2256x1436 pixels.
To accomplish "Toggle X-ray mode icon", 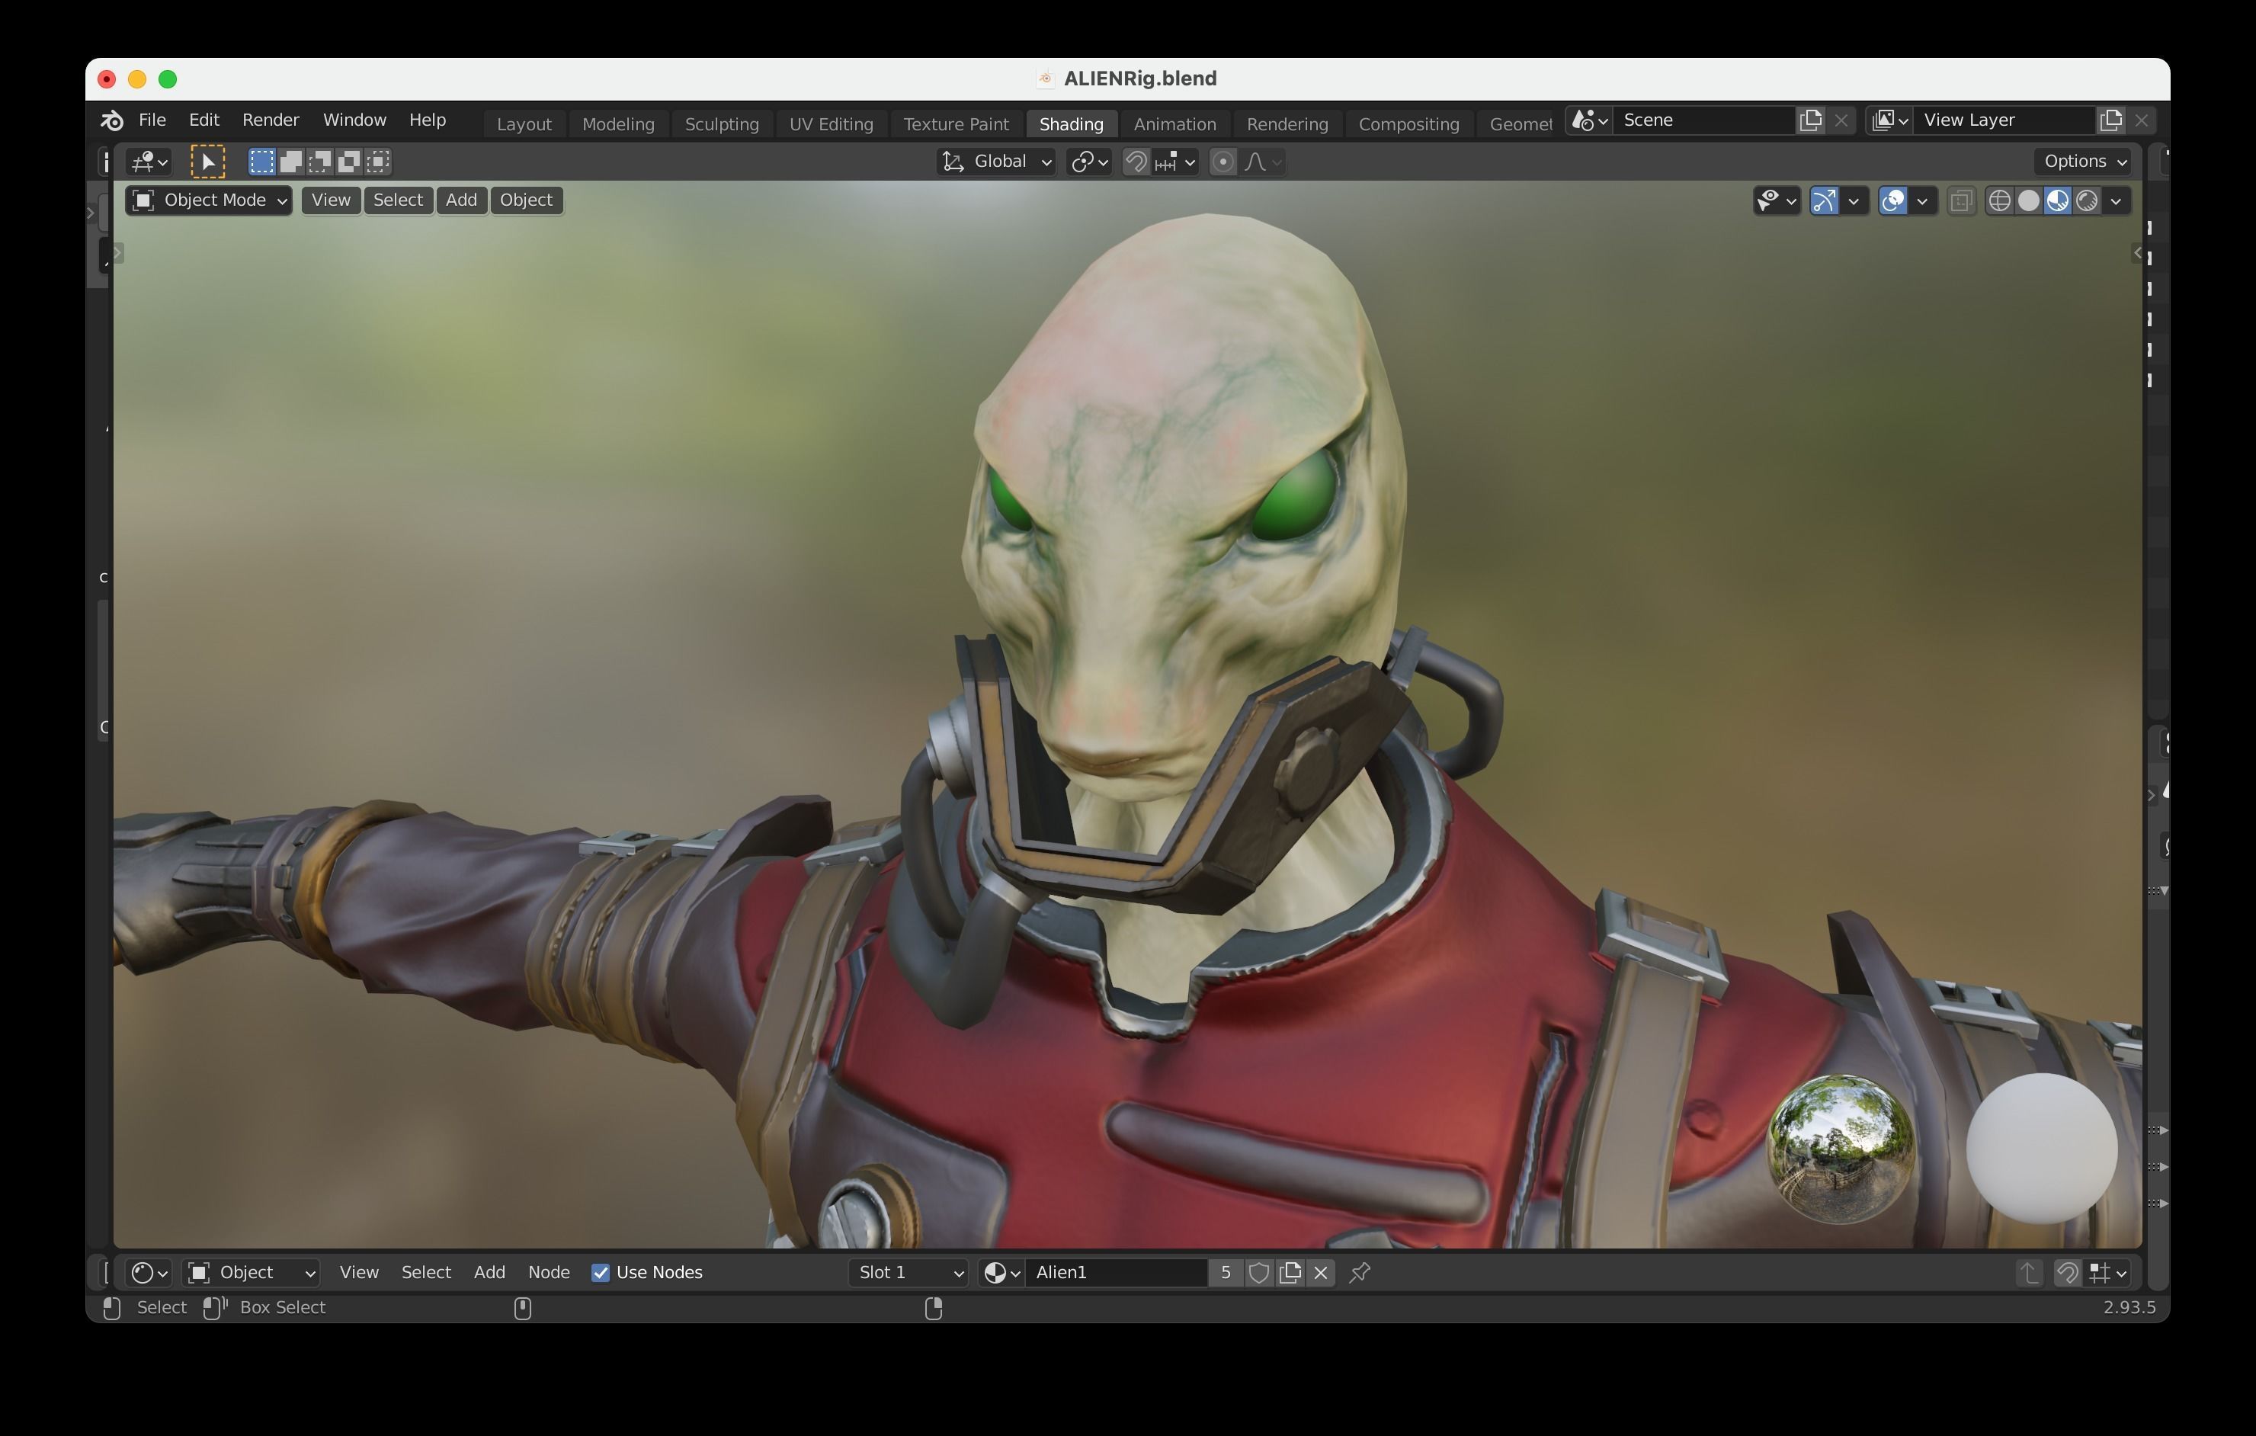I will point(1961,200).
